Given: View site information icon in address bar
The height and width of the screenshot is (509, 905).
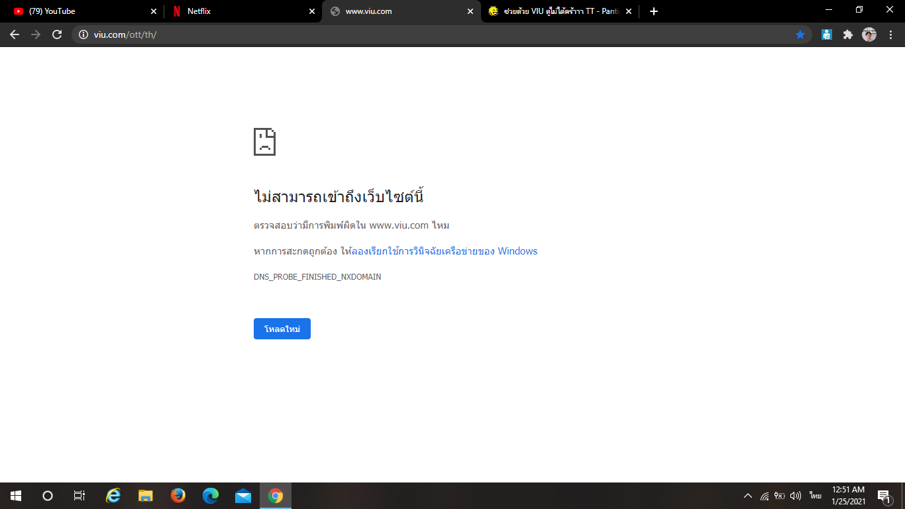Looking at the screenshot, I should (x=83, y=34).
